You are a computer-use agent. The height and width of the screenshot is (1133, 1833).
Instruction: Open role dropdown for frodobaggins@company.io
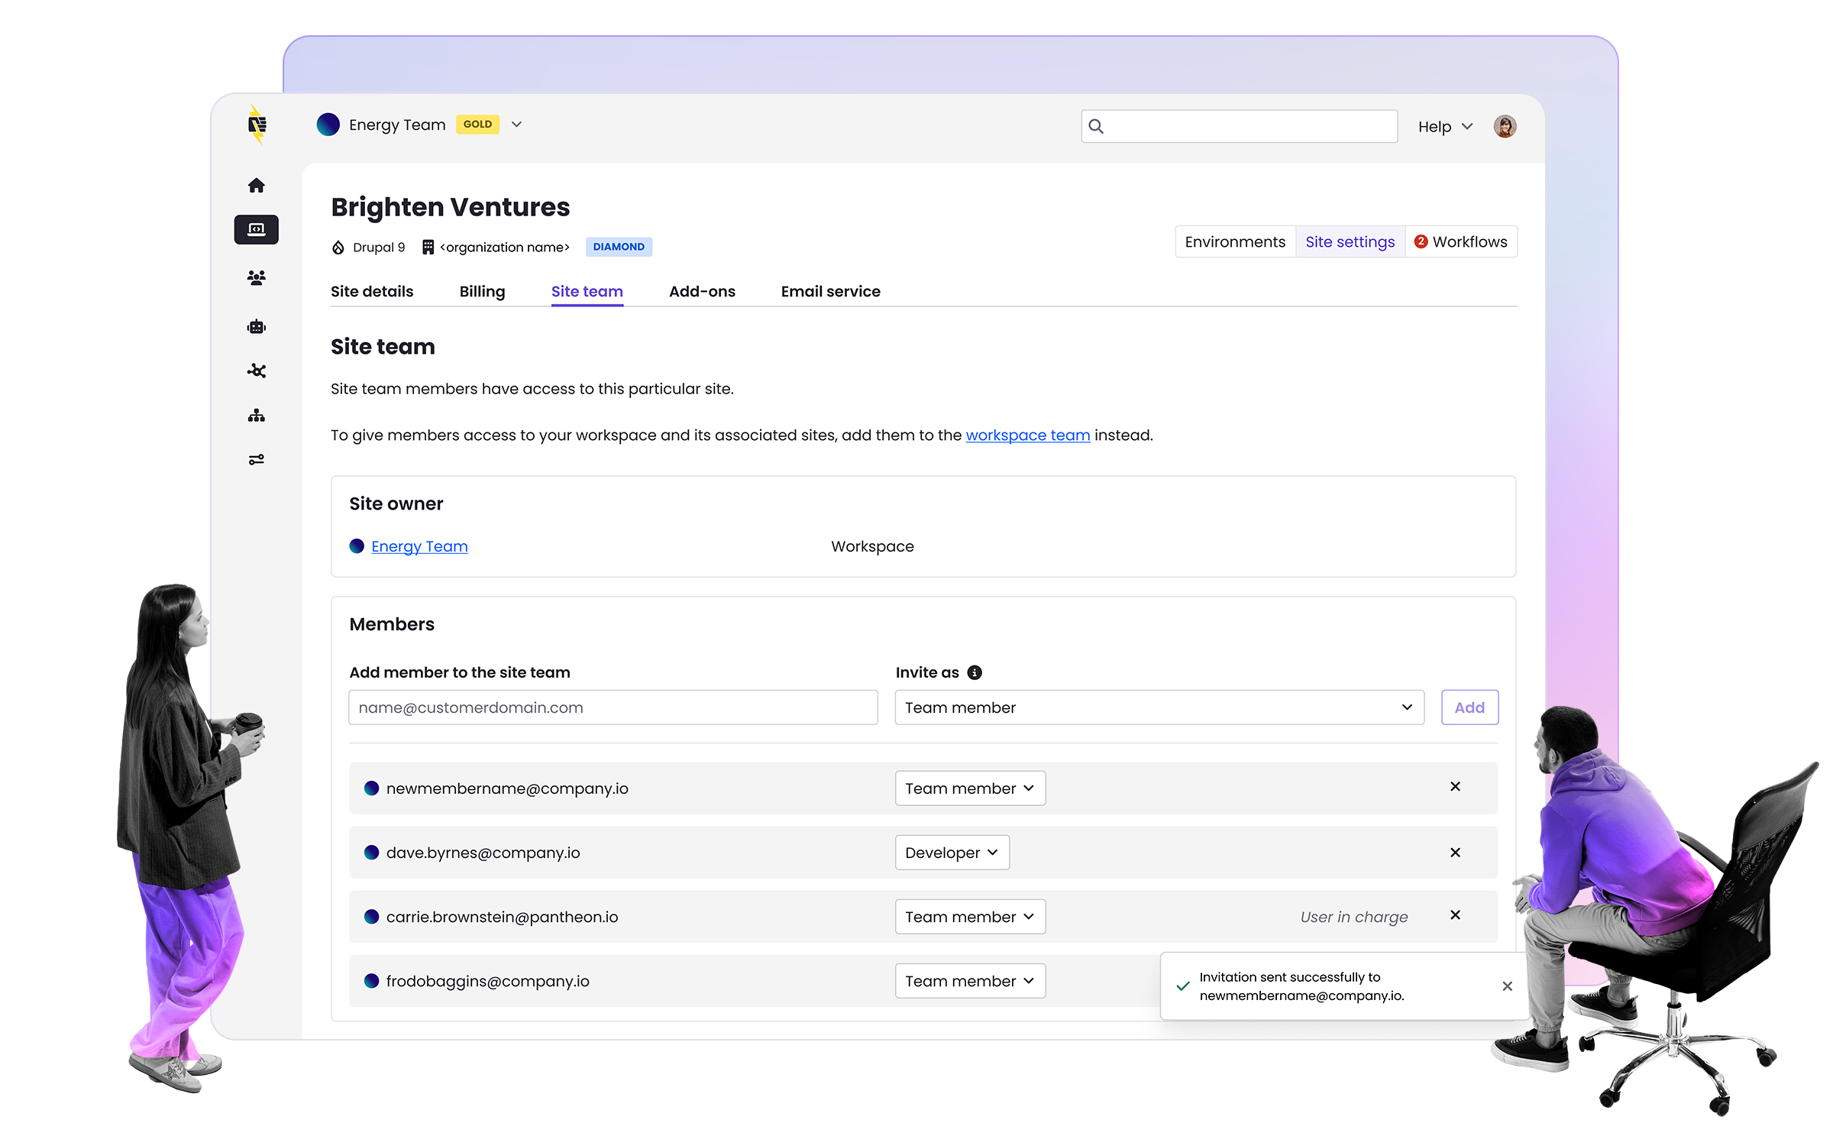(x=969, y=981)
